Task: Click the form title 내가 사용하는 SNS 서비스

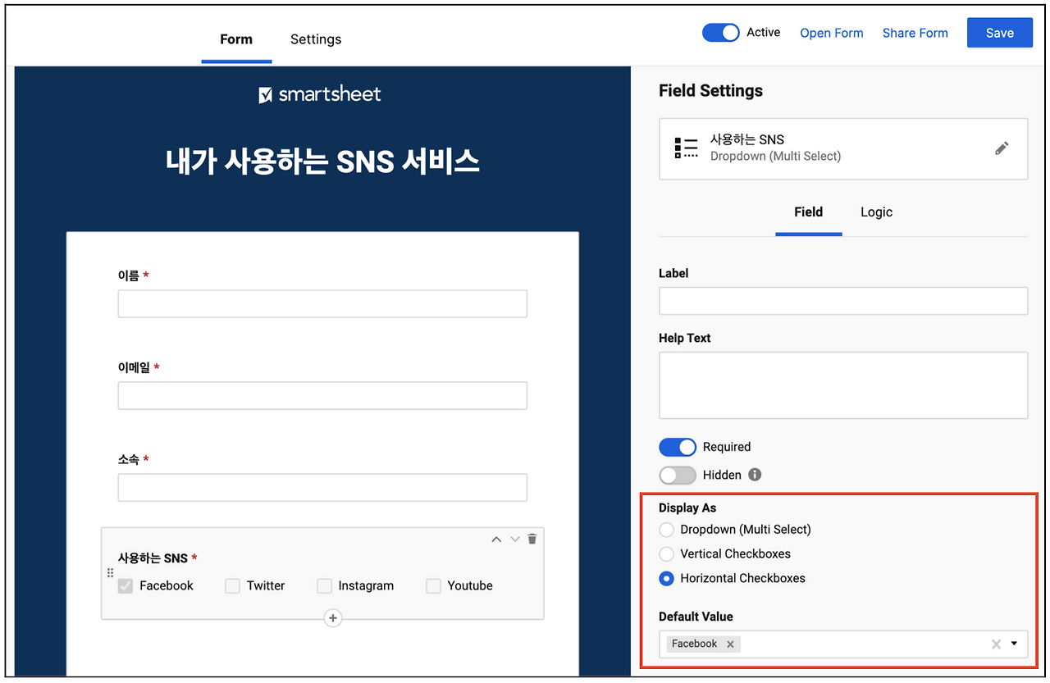Action: [322, 161]
